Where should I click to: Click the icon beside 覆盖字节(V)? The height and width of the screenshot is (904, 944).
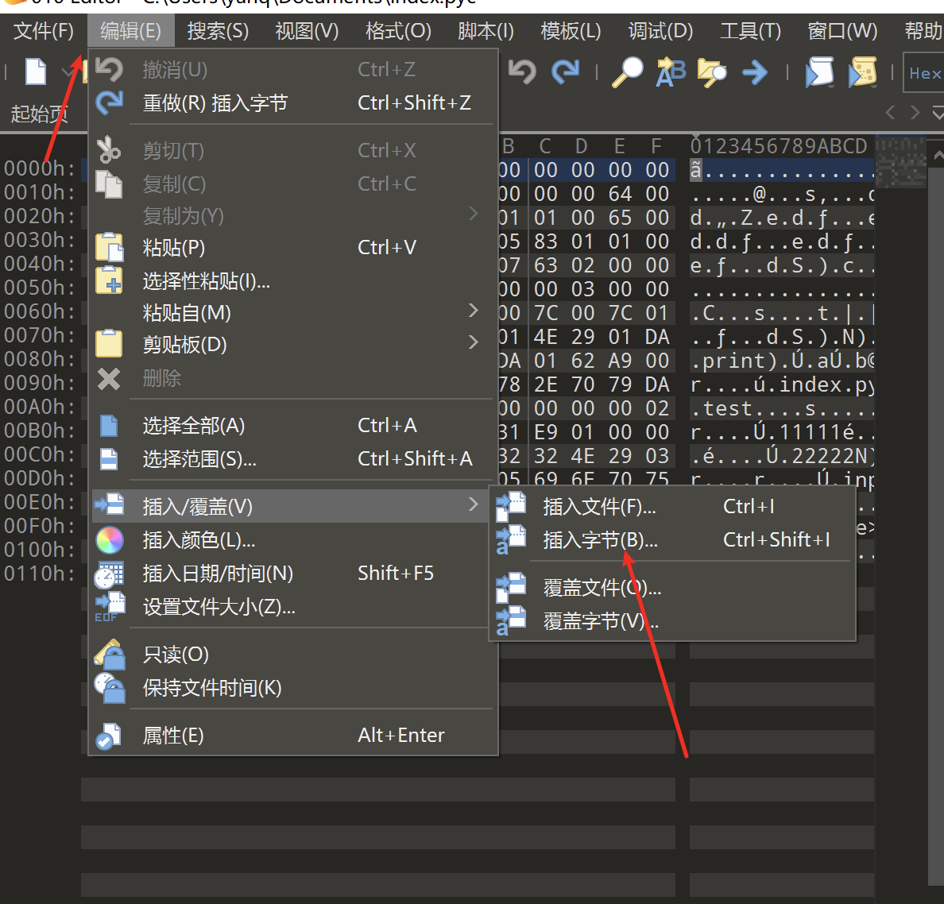[510, 621]
